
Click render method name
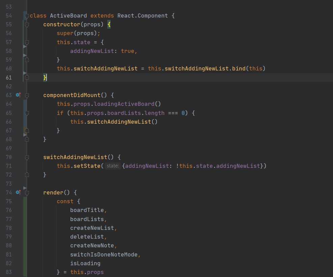[53, 192]
